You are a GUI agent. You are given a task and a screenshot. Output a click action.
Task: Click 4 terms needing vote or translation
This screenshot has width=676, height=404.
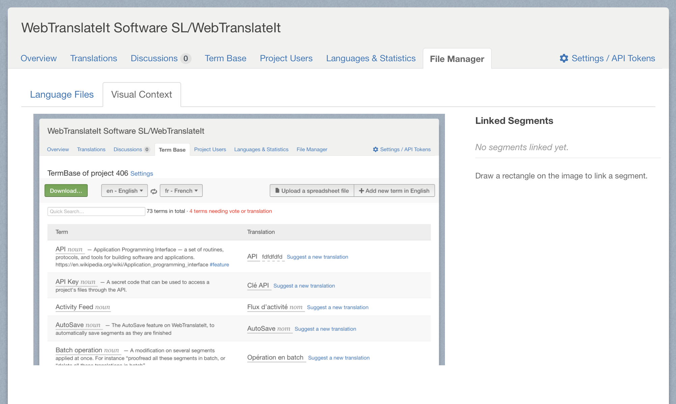pyautogui.click(x=231, y=211)
